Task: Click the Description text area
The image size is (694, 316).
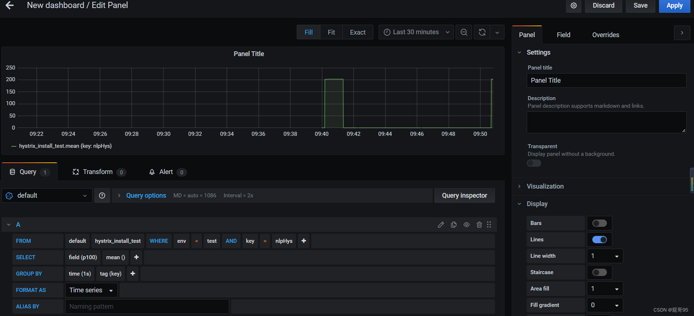Action: click(607, 122)
